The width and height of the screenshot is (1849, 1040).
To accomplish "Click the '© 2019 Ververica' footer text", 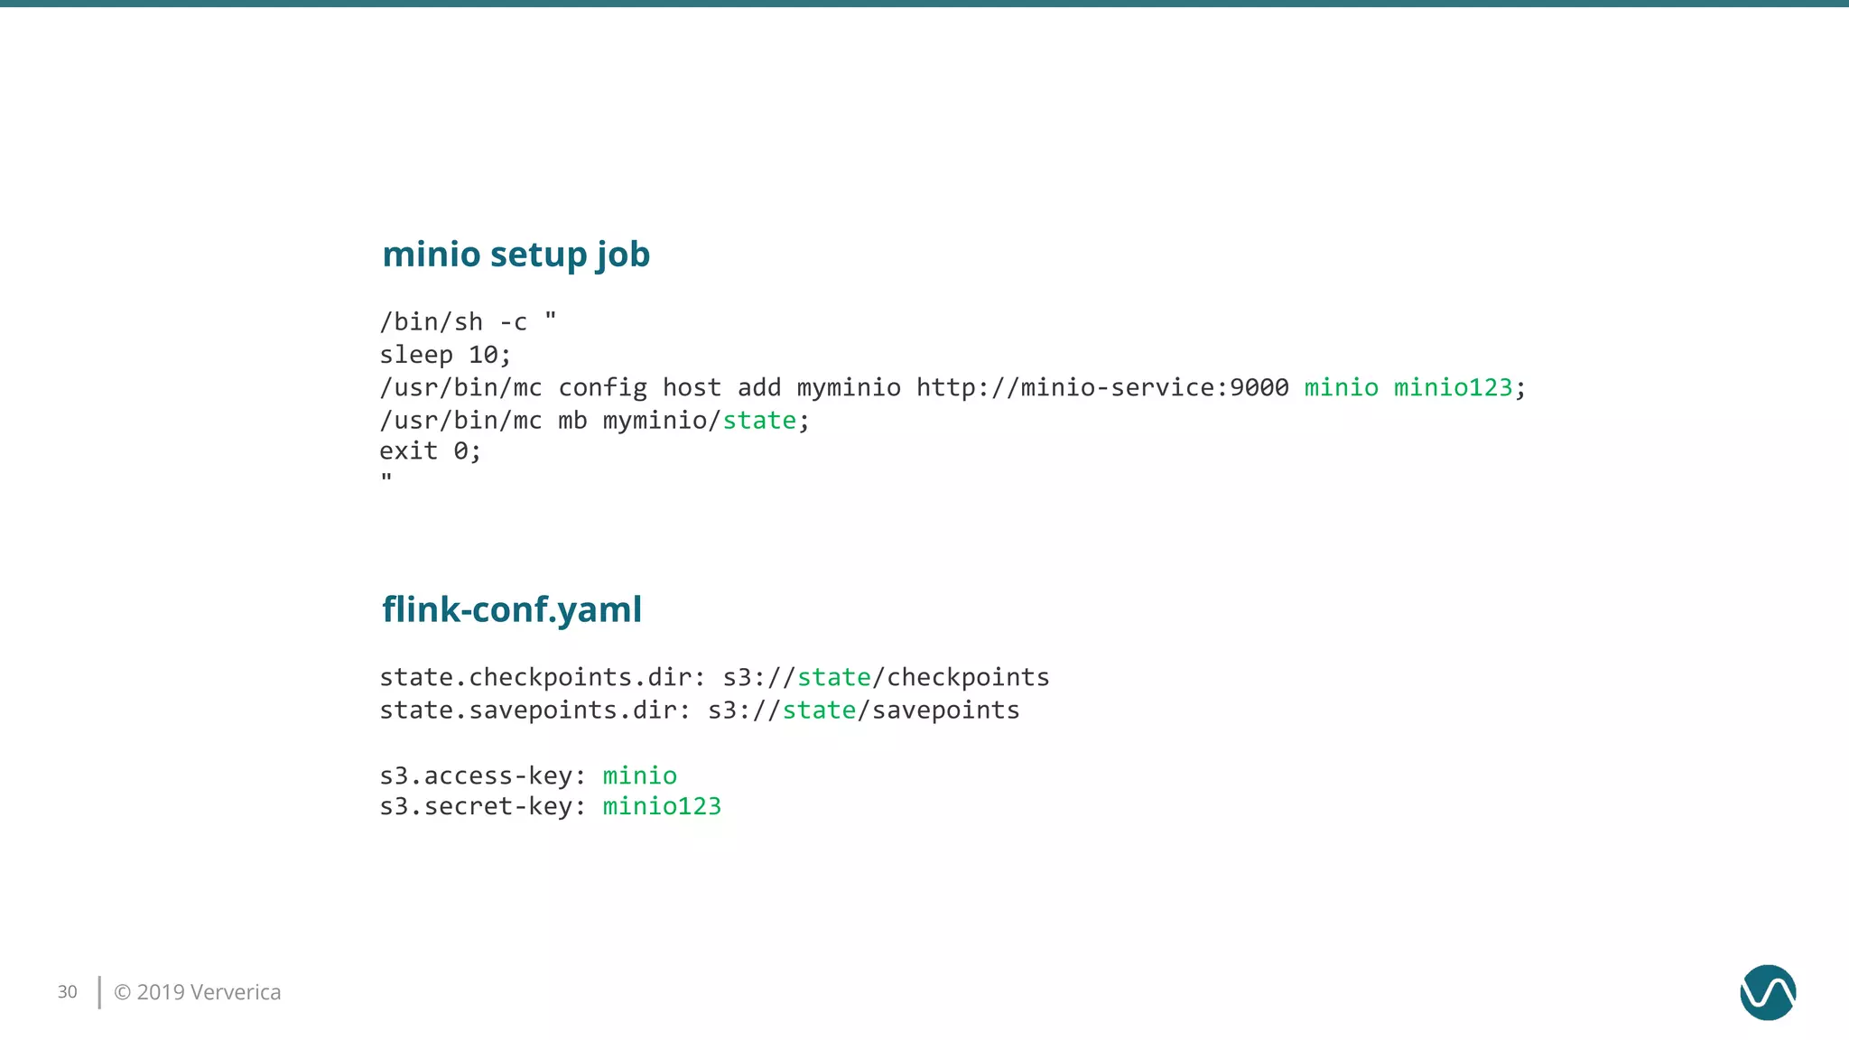I will (198, 992).
